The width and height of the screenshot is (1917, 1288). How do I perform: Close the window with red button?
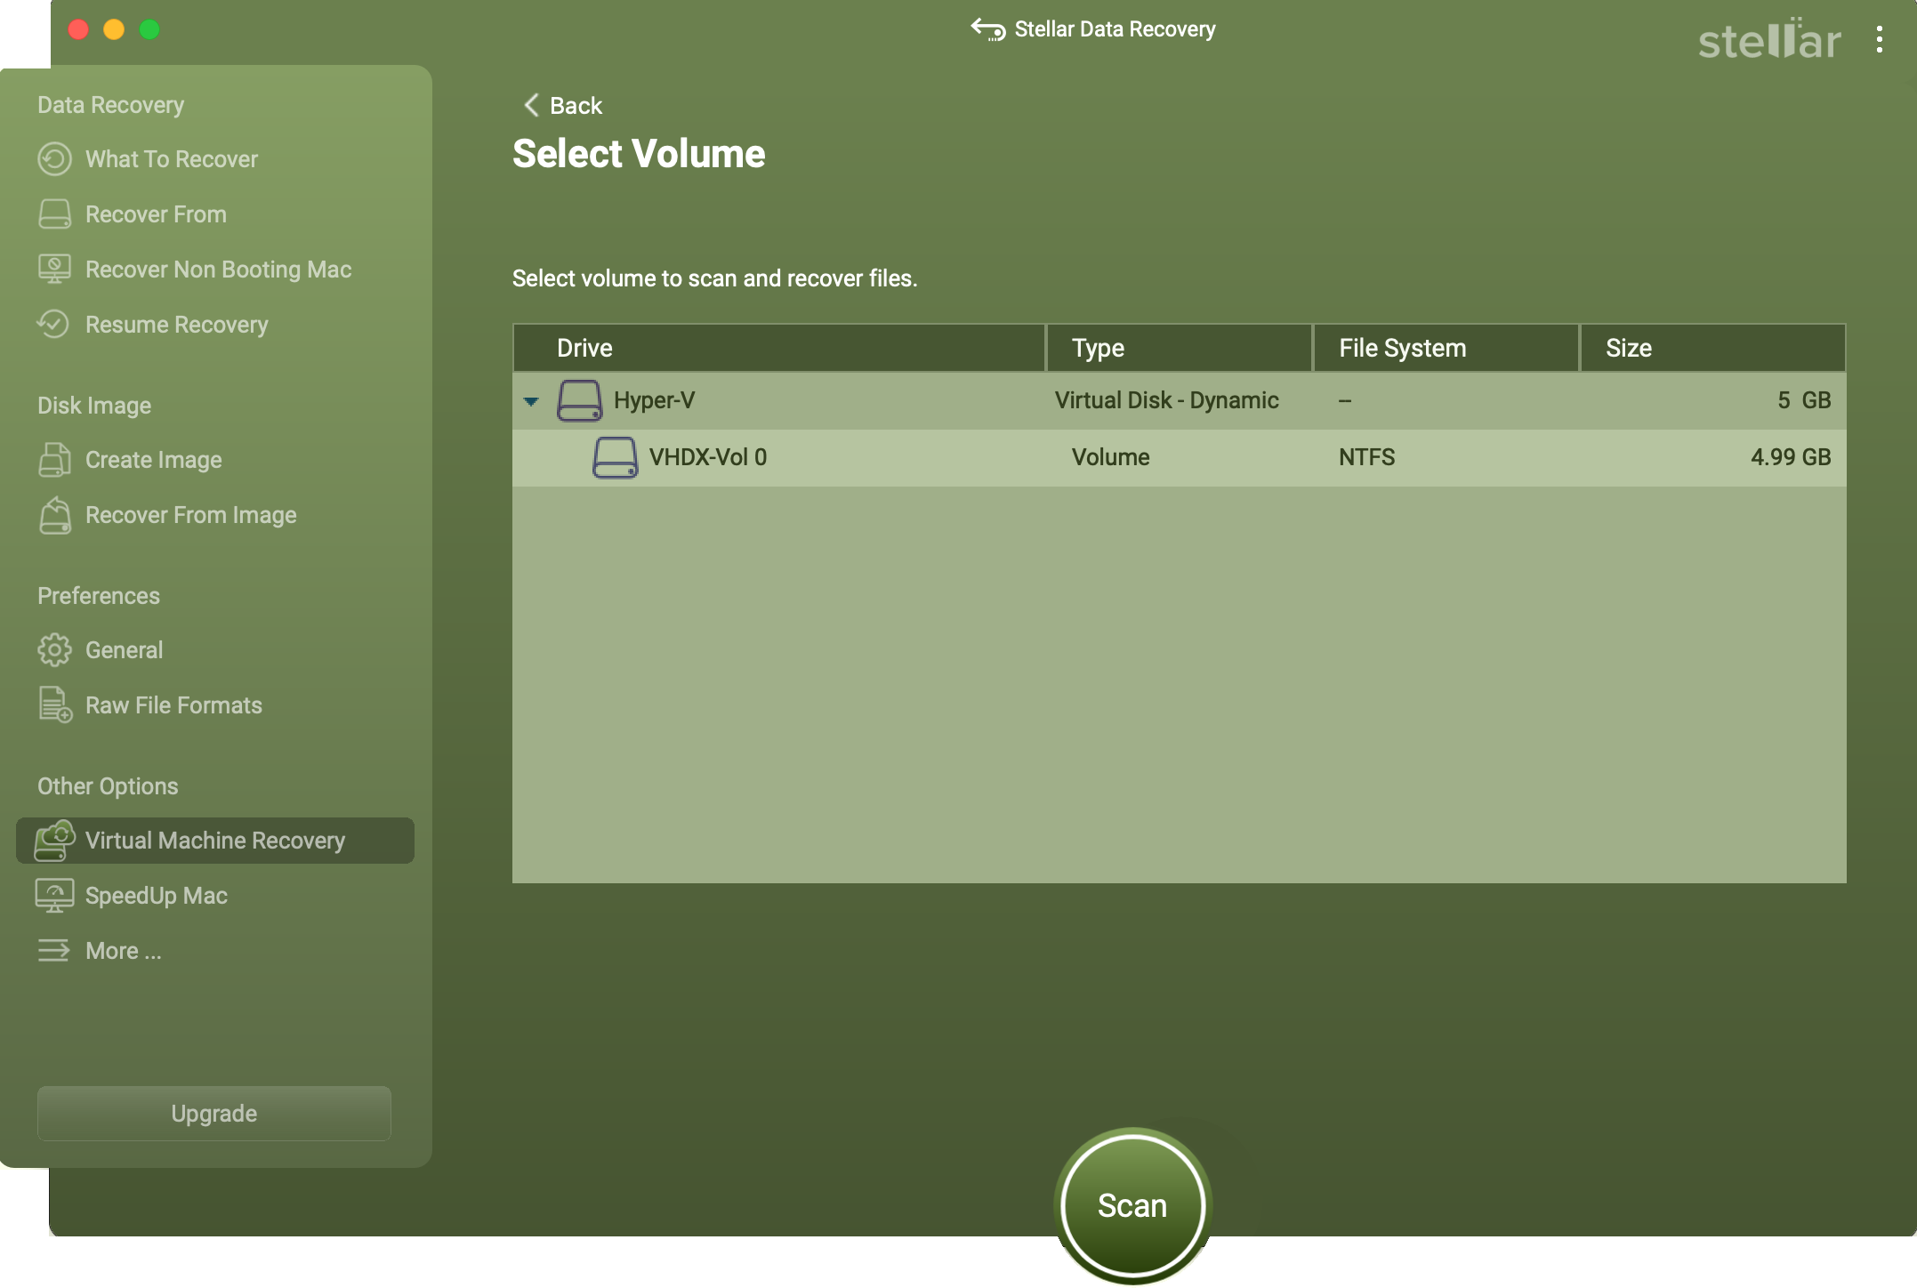[x=78, y=29]
